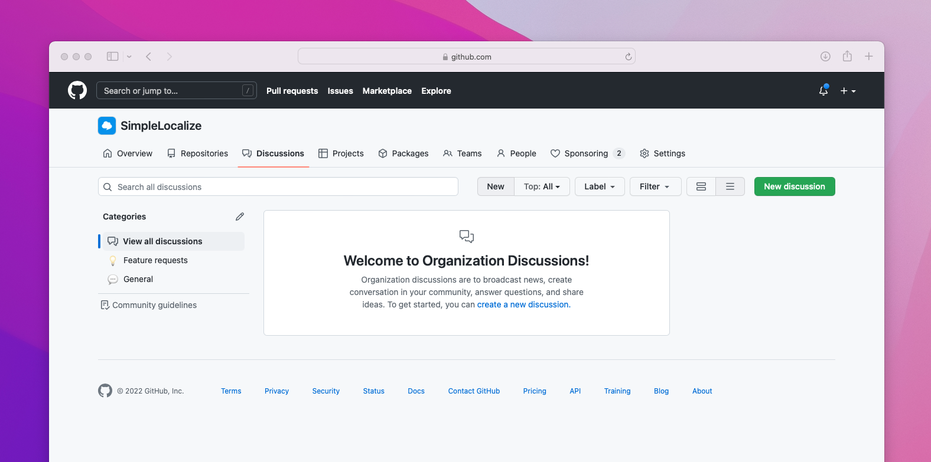The height and width of the screenshot is (462, 931).
Task: Open the Repositories tab
Action: (197, 153)
